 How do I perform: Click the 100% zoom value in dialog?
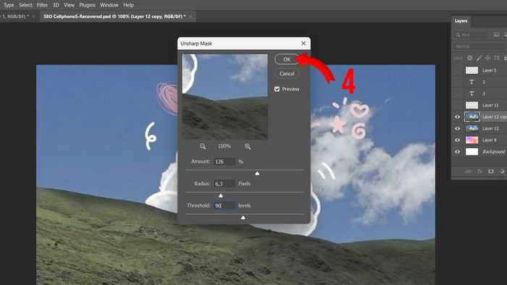[225, 147]
